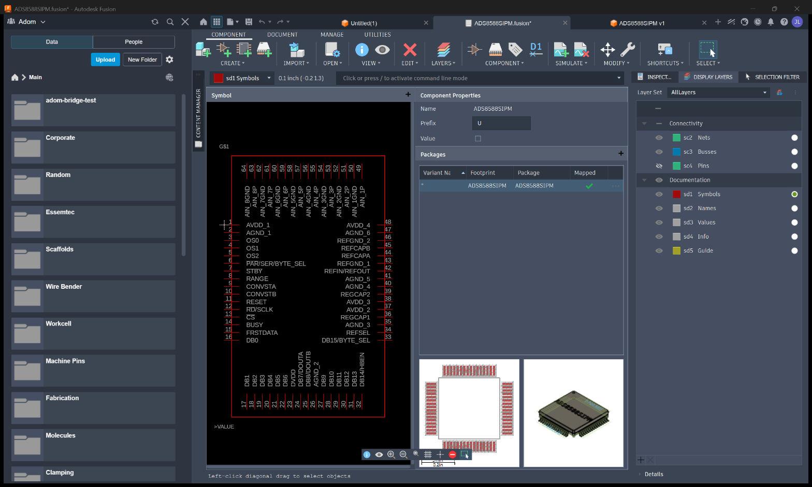Switch to the People tab in the data panel

tap(134, 42)
